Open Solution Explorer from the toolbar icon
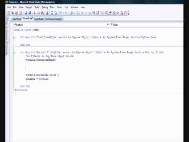189x142 pixels. click(106, 13)
